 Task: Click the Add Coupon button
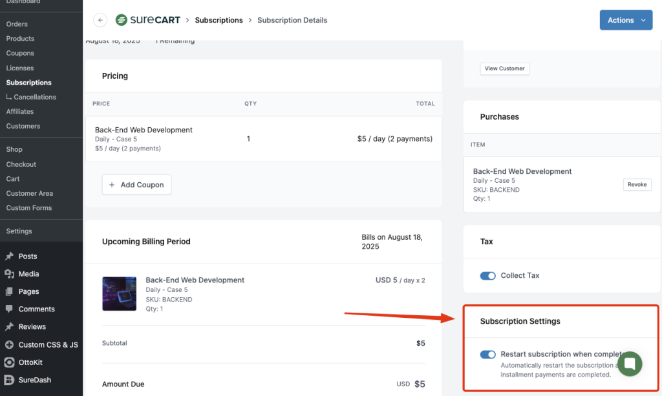click(136, 185)
